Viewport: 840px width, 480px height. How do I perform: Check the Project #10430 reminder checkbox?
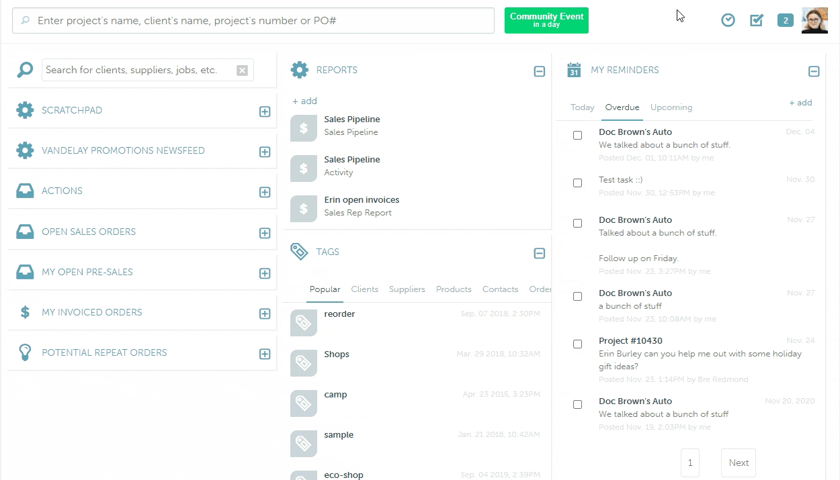(x=577, y=344)
